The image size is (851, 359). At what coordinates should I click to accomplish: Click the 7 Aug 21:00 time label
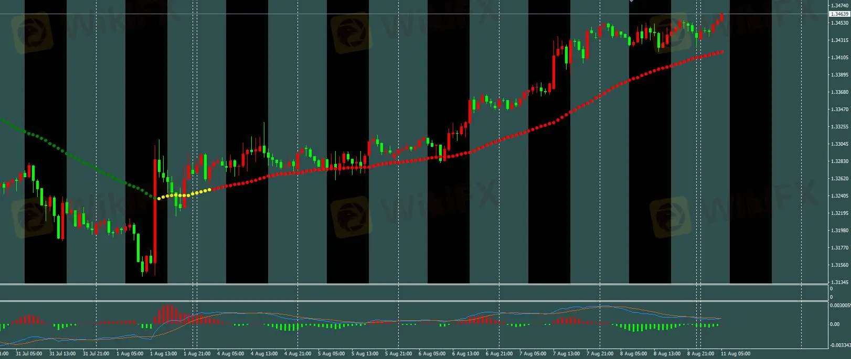(600, 354)
